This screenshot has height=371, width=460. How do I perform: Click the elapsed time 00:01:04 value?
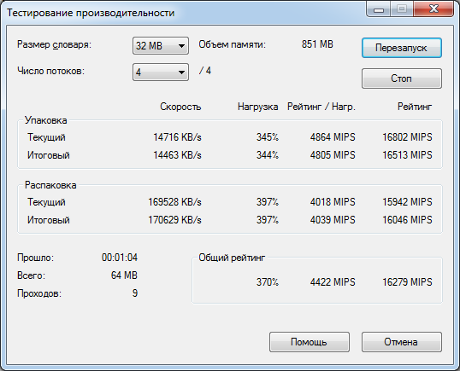(x=120, y=258)
